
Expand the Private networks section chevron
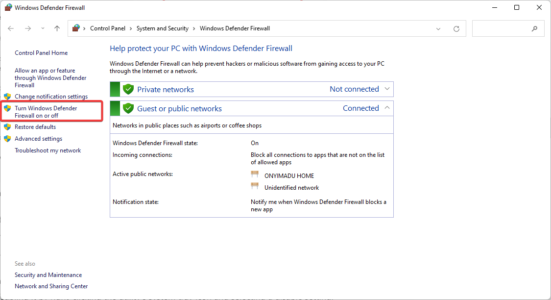[387, 89]
